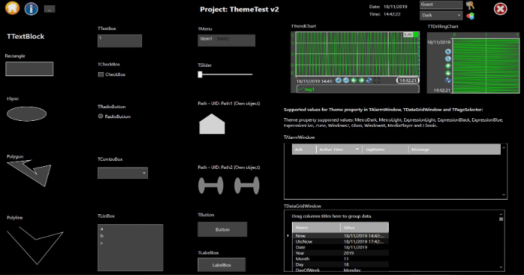This screenshot has height=275, width=524.
Task: Click the LabelBox button
Action: 221,265
